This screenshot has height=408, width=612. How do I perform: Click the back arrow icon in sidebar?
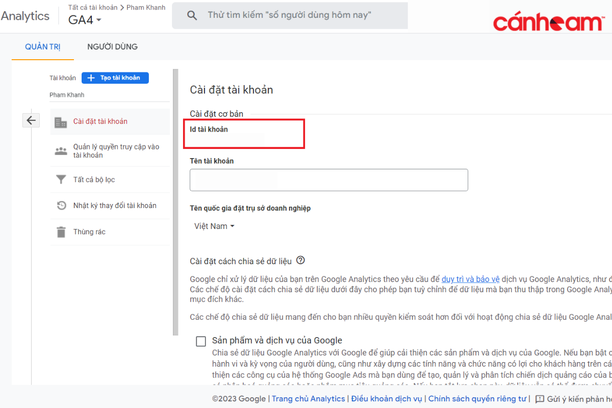pos(31,120)
